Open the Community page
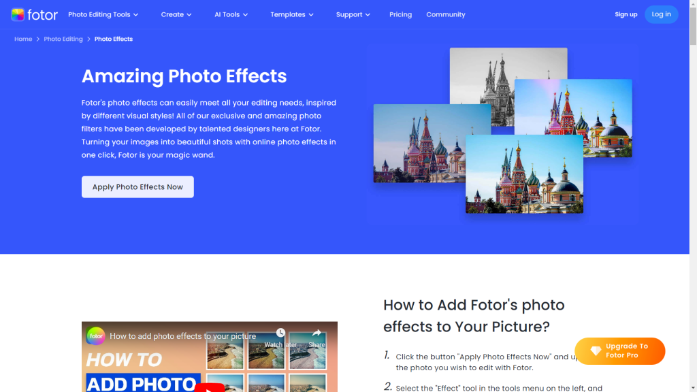Viewport: 697px width, 392px height. (446, 14)
